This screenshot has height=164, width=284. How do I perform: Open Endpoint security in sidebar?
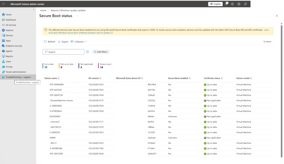[14, 46]
